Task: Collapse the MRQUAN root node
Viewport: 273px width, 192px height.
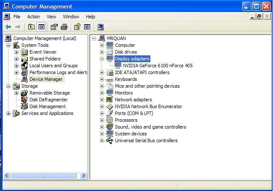Action: click(x=94, y=38)
